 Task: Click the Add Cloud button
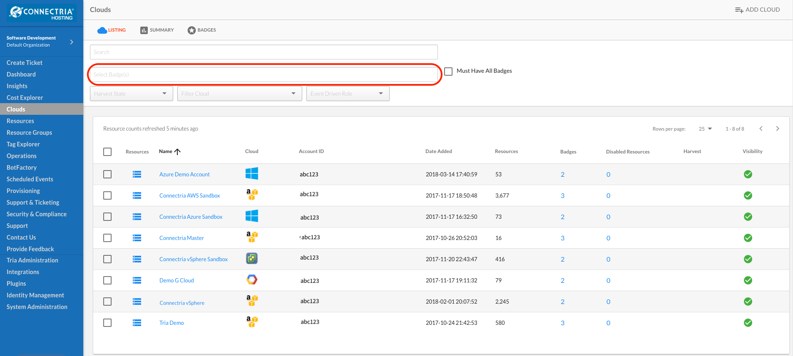click(x=757, y=10)
